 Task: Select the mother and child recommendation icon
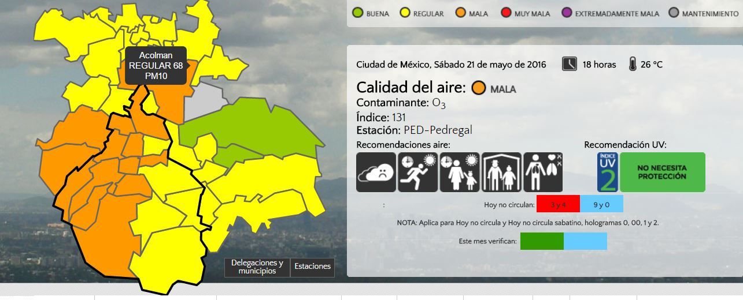pyautogui.click(x=460, y=172)
